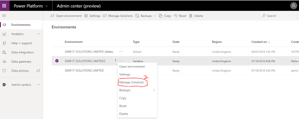Click the search magnifier icon
Viewport: 299px width, 119px height.
[x=264, y=16]
